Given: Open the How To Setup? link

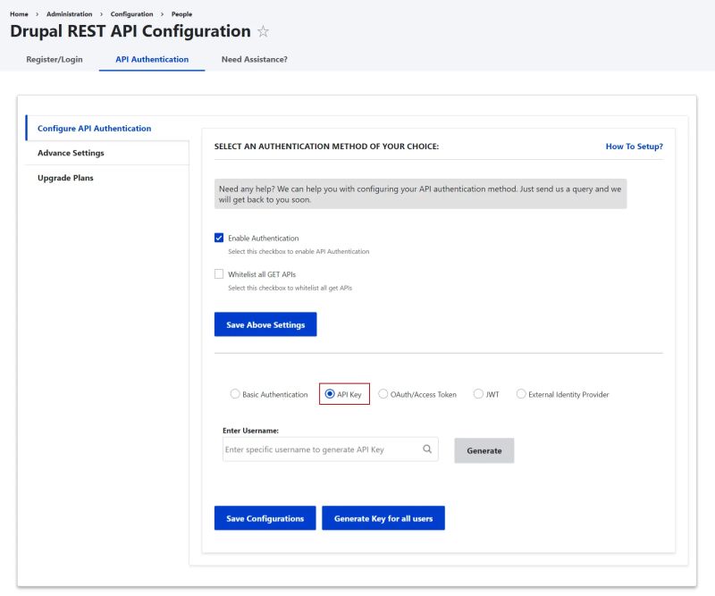Looking at the screenshot, I should click(x=634, y=147).
